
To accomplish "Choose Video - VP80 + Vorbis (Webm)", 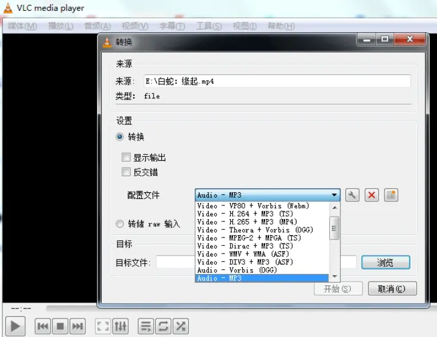I will coord(262,205).
